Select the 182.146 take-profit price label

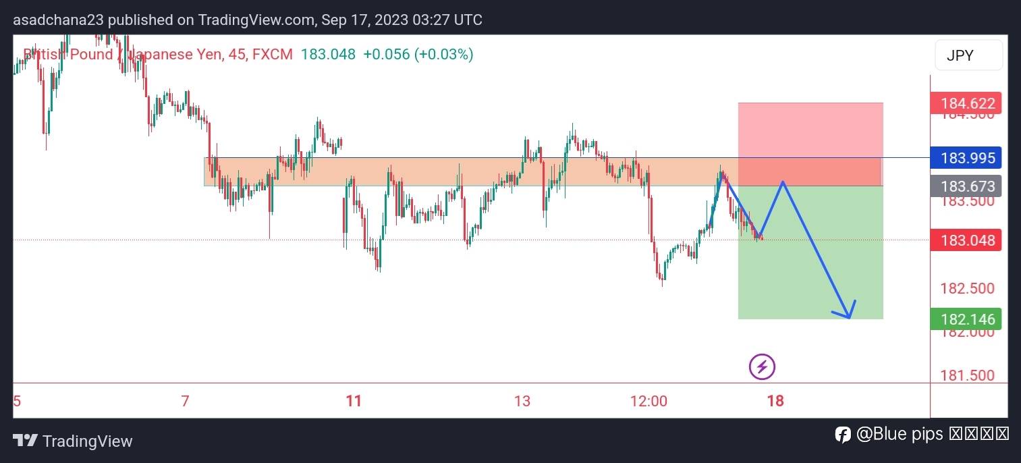tap(966, 319)
